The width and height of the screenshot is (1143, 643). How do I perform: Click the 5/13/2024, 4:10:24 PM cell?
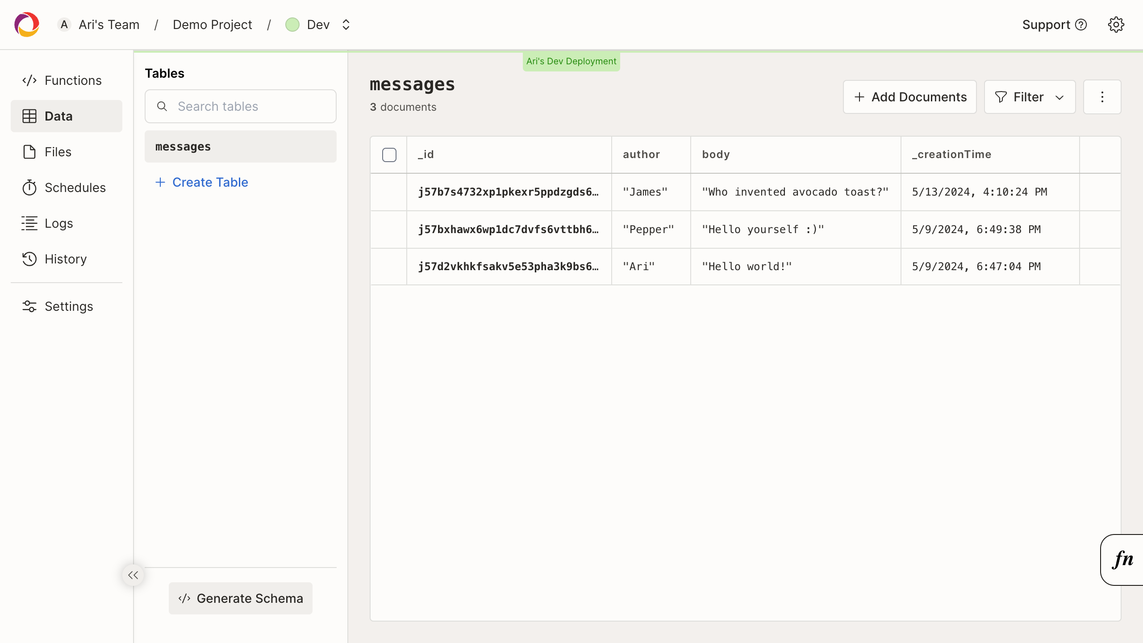[x=990, y=192]
